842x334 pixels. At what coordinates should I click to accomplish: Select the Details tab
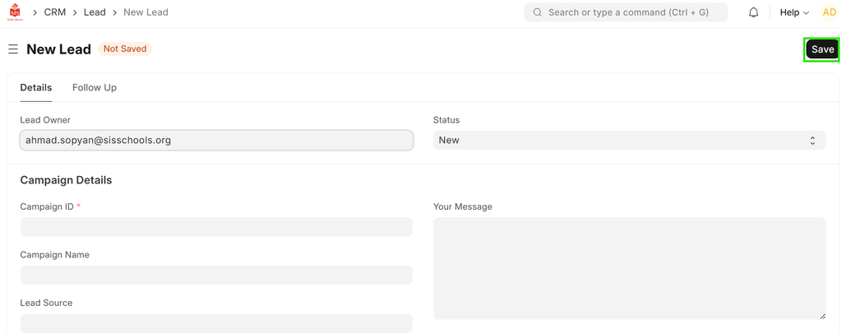click(36, 87)
